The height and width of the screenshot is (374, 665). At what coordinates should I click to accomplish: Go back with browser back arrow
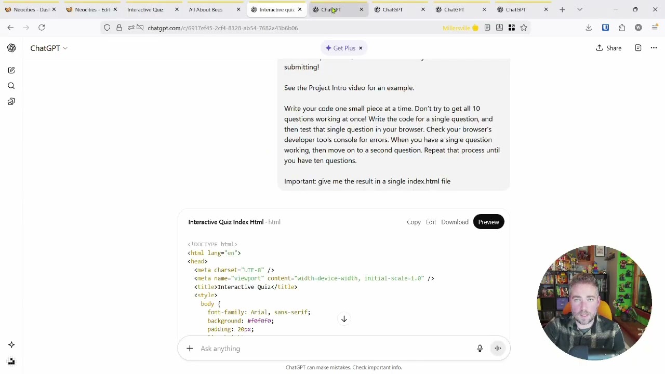(x=10, y=28)
